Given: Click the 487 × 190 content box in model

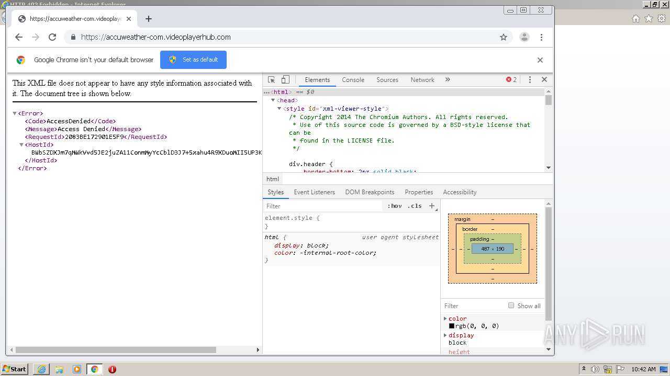Looking at the screenshot, I should tap(493, 249).
